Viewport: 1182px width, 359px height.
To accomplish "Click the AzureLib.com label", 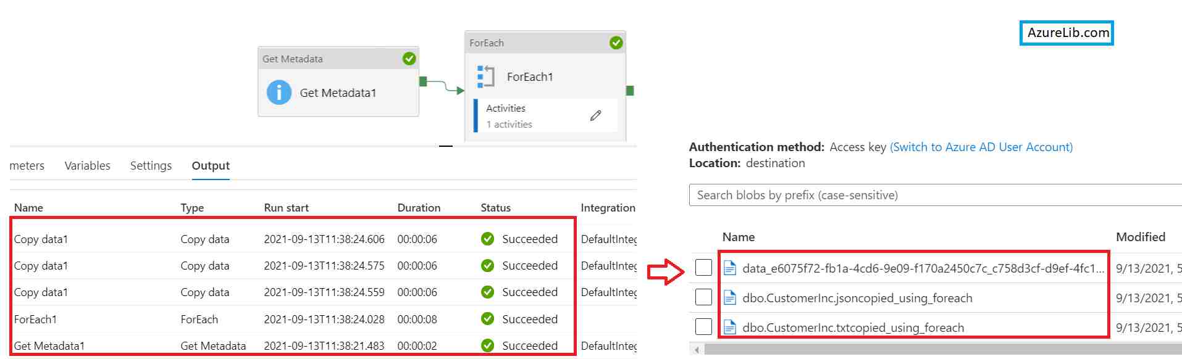I will pyautogui.click(x=1067, y=33).
